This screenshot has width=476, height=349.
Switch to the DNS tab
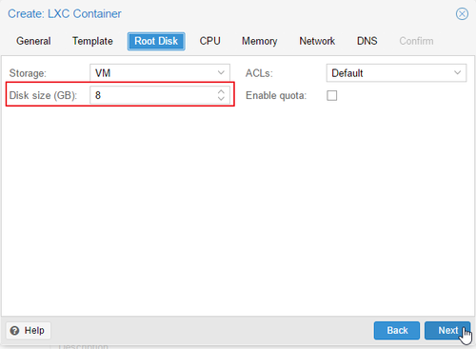(367, 41)
